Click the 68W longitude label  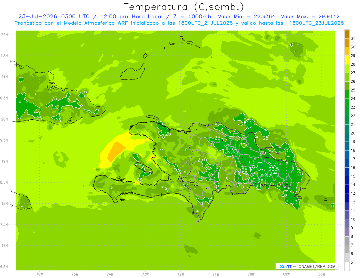[x=322, y=274]
